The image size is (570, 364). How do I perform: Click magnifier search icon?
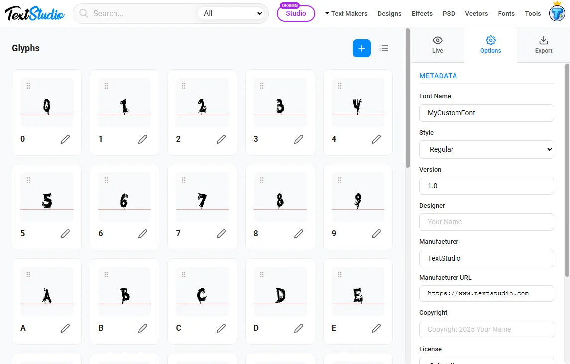(x=84, y=13)
